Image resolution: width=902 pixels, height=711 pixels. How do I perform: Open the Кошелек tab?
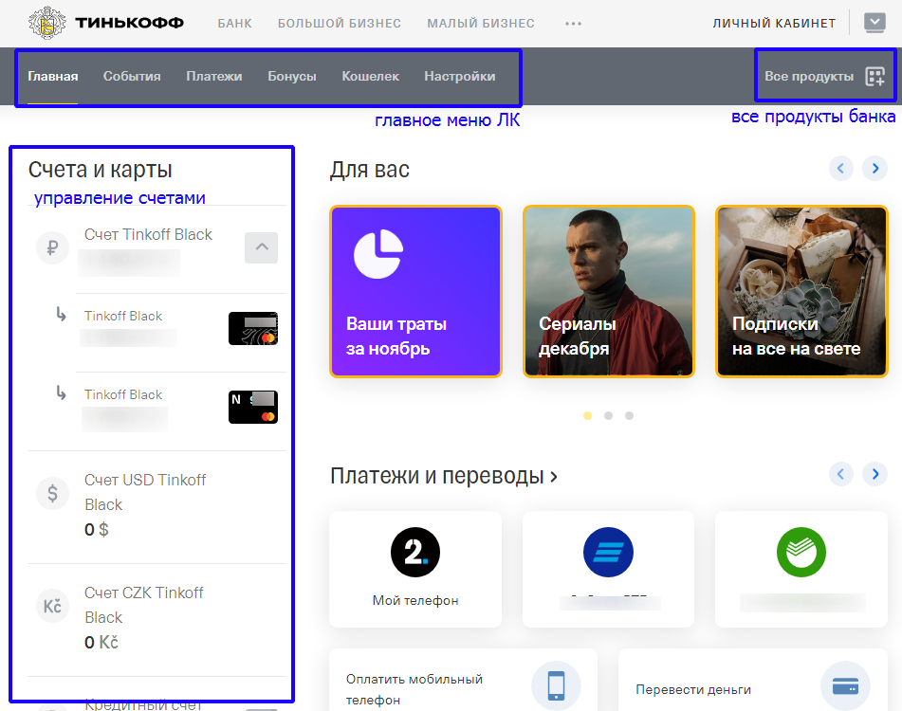pos(371,77)
